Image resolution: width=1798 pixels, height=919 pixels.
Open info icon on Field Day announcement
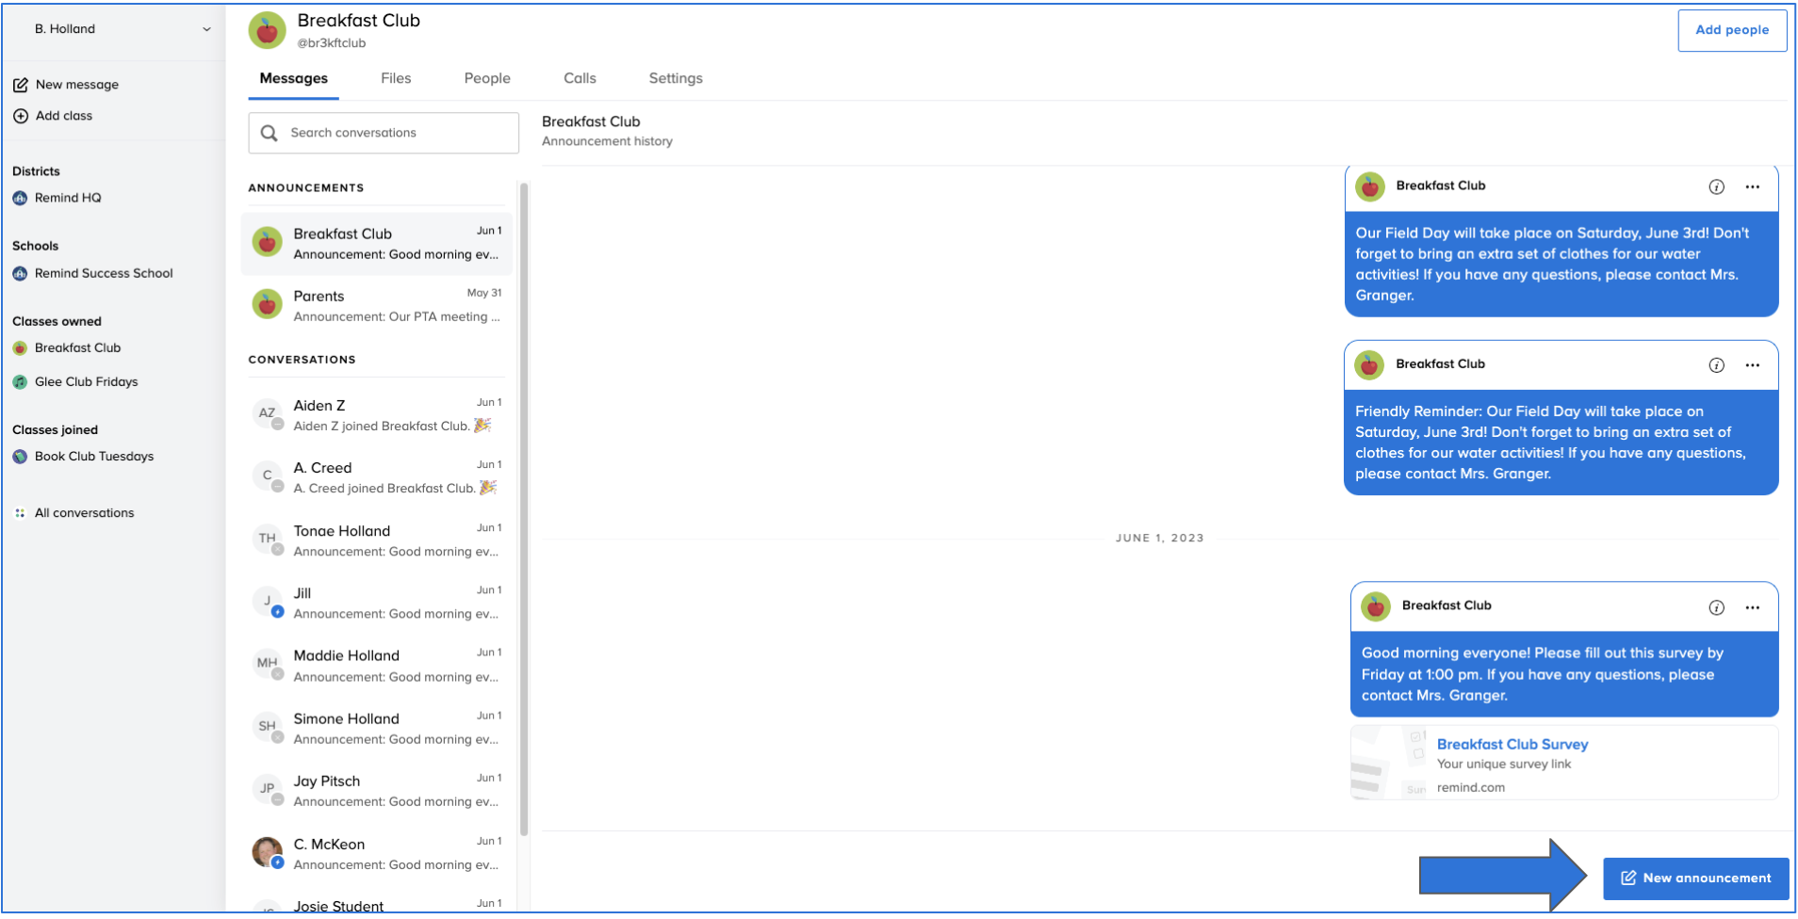1716,186
